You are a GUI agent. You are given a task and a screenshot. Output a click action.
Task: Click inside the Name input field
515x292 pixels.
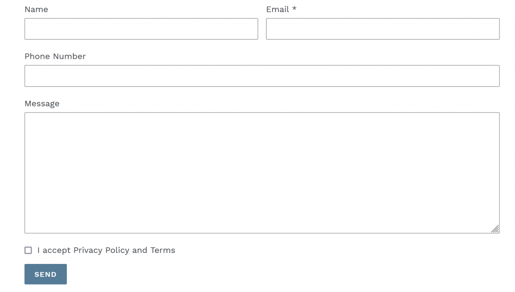[141, 29]
